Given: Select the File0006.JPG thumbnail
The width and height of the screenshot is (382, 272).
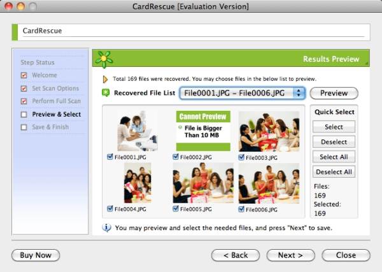Looking at the screenshot, I should pyautogui.click(x=269, y=183).
